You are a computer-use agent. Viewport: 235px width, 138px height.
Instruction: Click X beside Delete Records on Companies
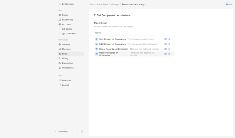pyautogui.click(x=169, y=49)
